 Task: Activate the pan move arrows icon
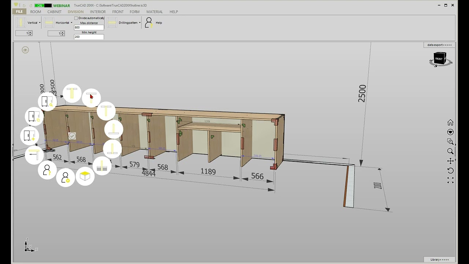(450, 161)
